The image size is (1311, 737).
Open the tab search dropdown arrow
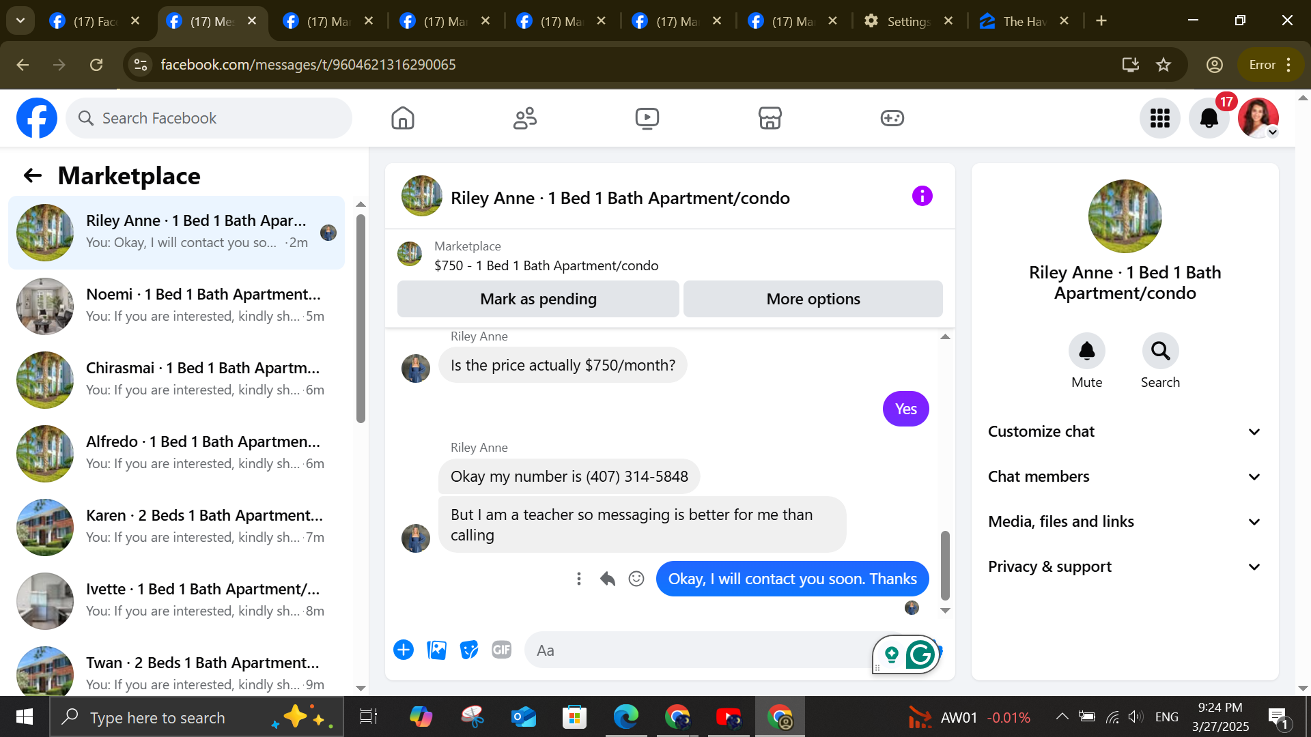pos(20,20)
